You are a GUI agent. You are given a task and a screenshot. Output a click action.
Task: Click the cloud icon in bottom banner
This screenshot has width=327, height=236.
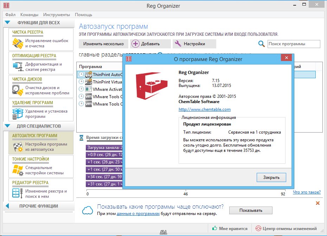88,210
